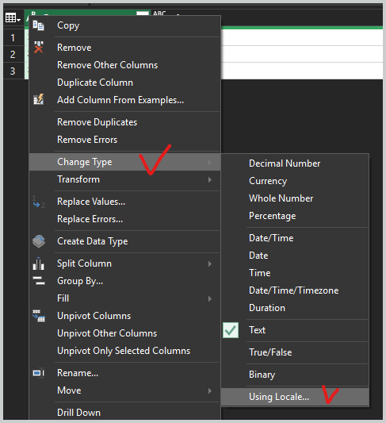This screenshot has width=386, height=423.
Task: Click the Create Data Type icon
Action: [39, 241]
